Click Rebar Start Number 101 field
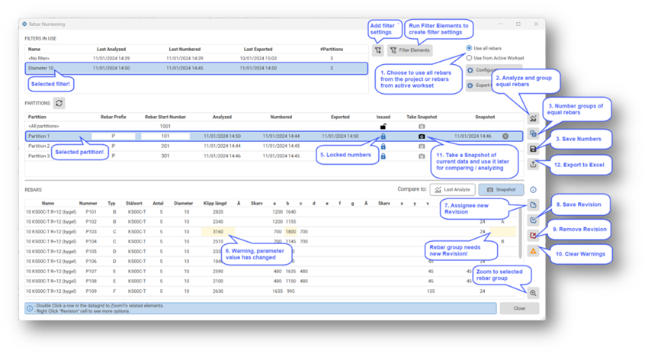Viewport: 648px width, 354px height. point(165,136)
